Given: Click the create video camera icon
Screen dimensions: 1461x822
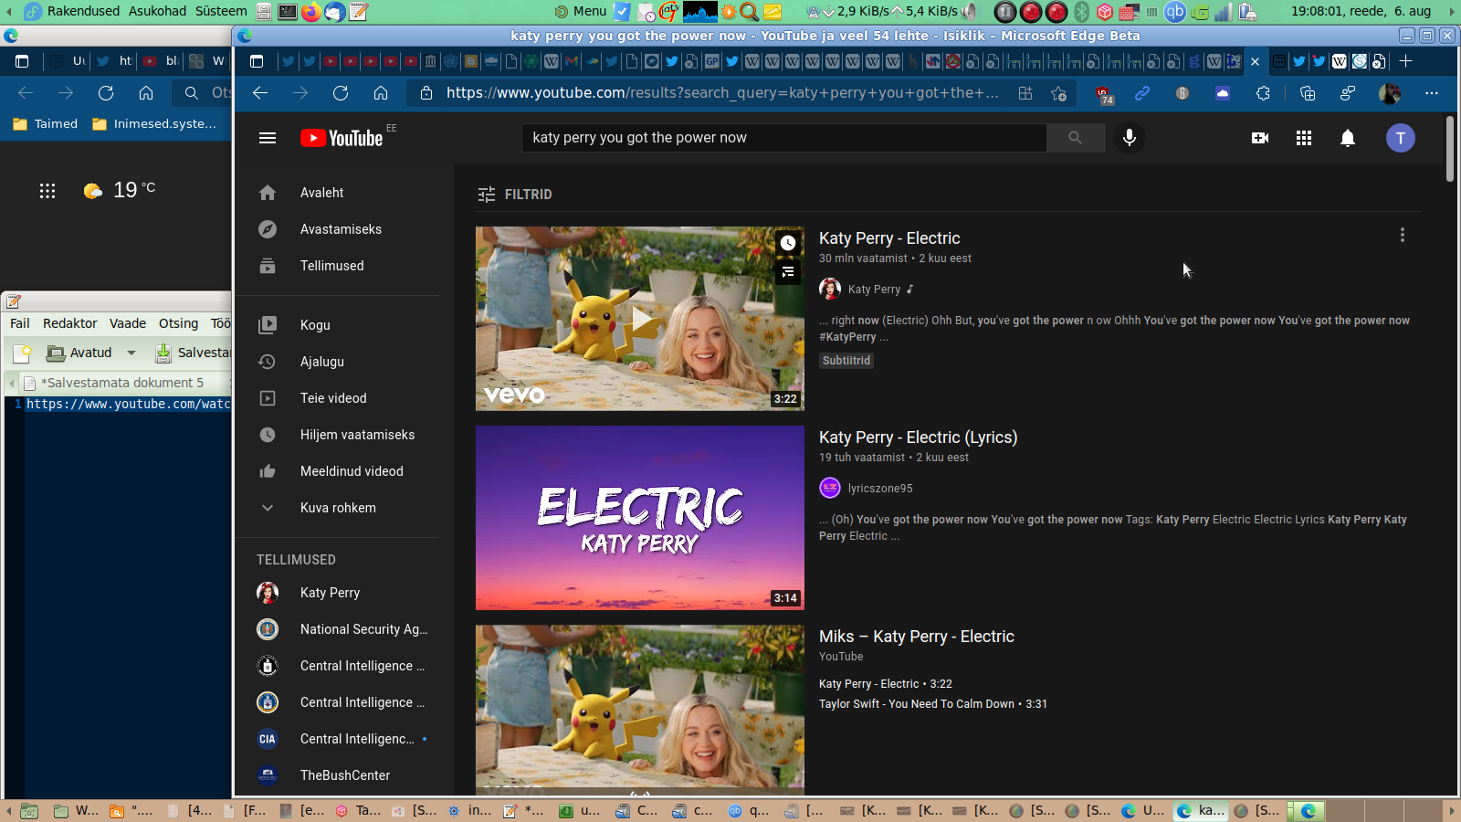Looking at the screenshot, I should (x=1259, y=138).
